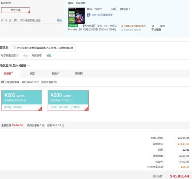
Task: Click 修改 link beside delivery date
Action: tap(60, 20)
